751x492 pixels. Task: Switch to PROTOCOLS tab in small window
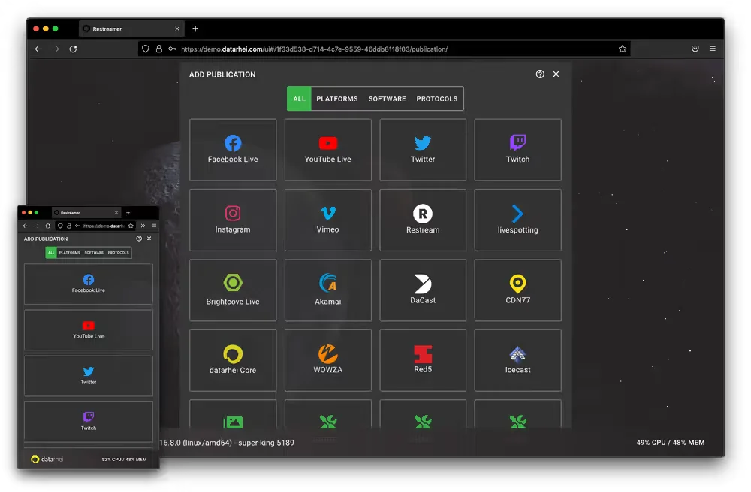(119, 253)
